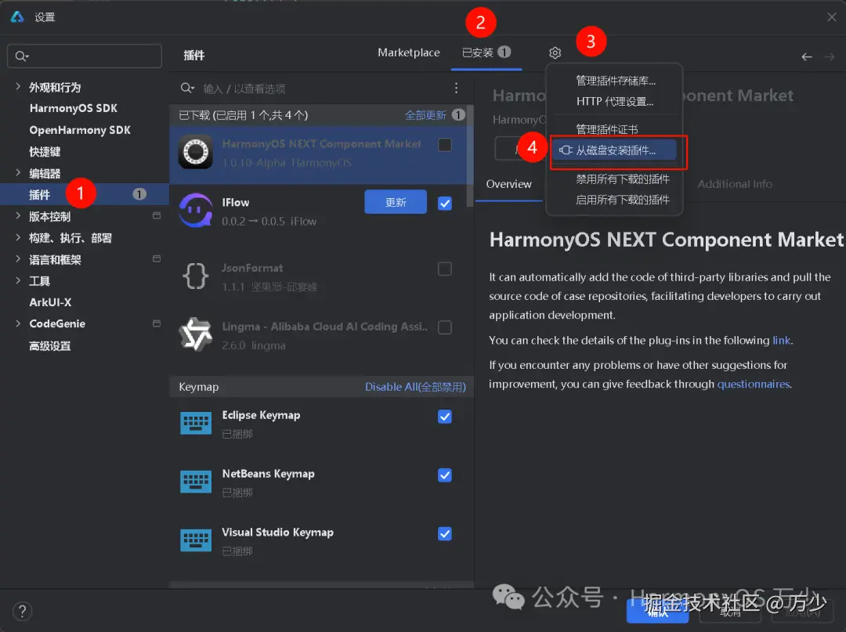The image size is (846, 632).
Task: Click the update count badge beside 全部更新
Action: click(458, 115)
